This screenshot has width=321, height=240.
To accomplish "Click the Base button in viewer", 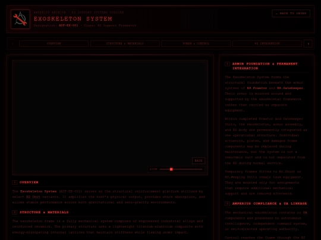I will click(x=199, y=161).
